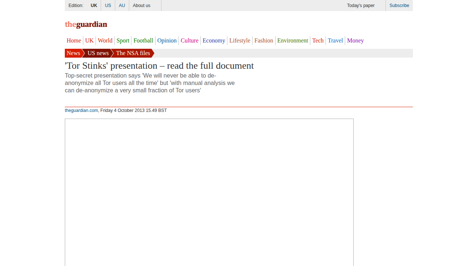Viewport: 474px width, 266px height.
Task: Click the Edition label
Action: (x=76, y=6)
